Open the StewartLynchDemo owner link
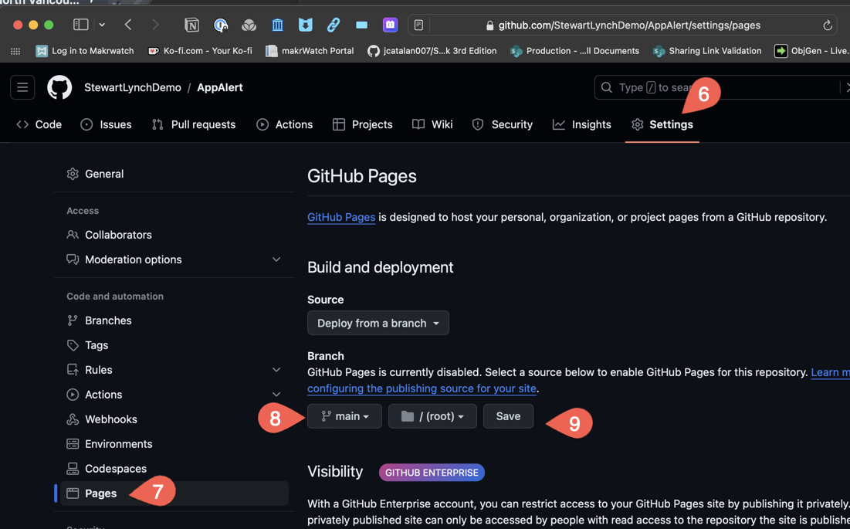 tap(133, 87)
